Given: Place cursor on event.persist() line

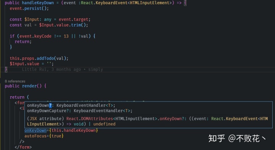Looking at the screenshot, I should 29,8.
